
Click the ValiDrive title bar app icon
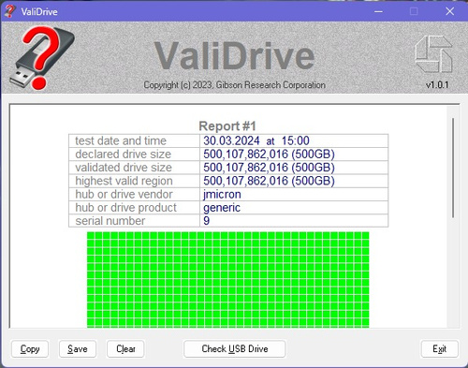[x=9, y=11]
